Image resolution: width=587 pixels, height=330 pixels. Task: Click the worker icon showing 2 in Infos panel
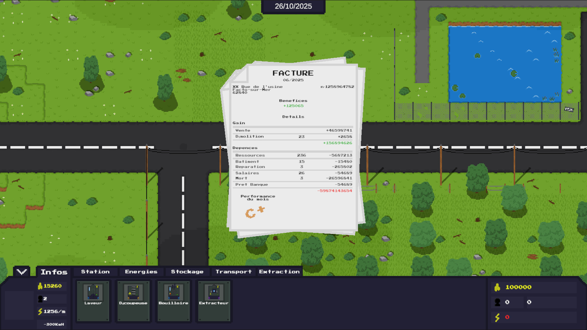40,299
